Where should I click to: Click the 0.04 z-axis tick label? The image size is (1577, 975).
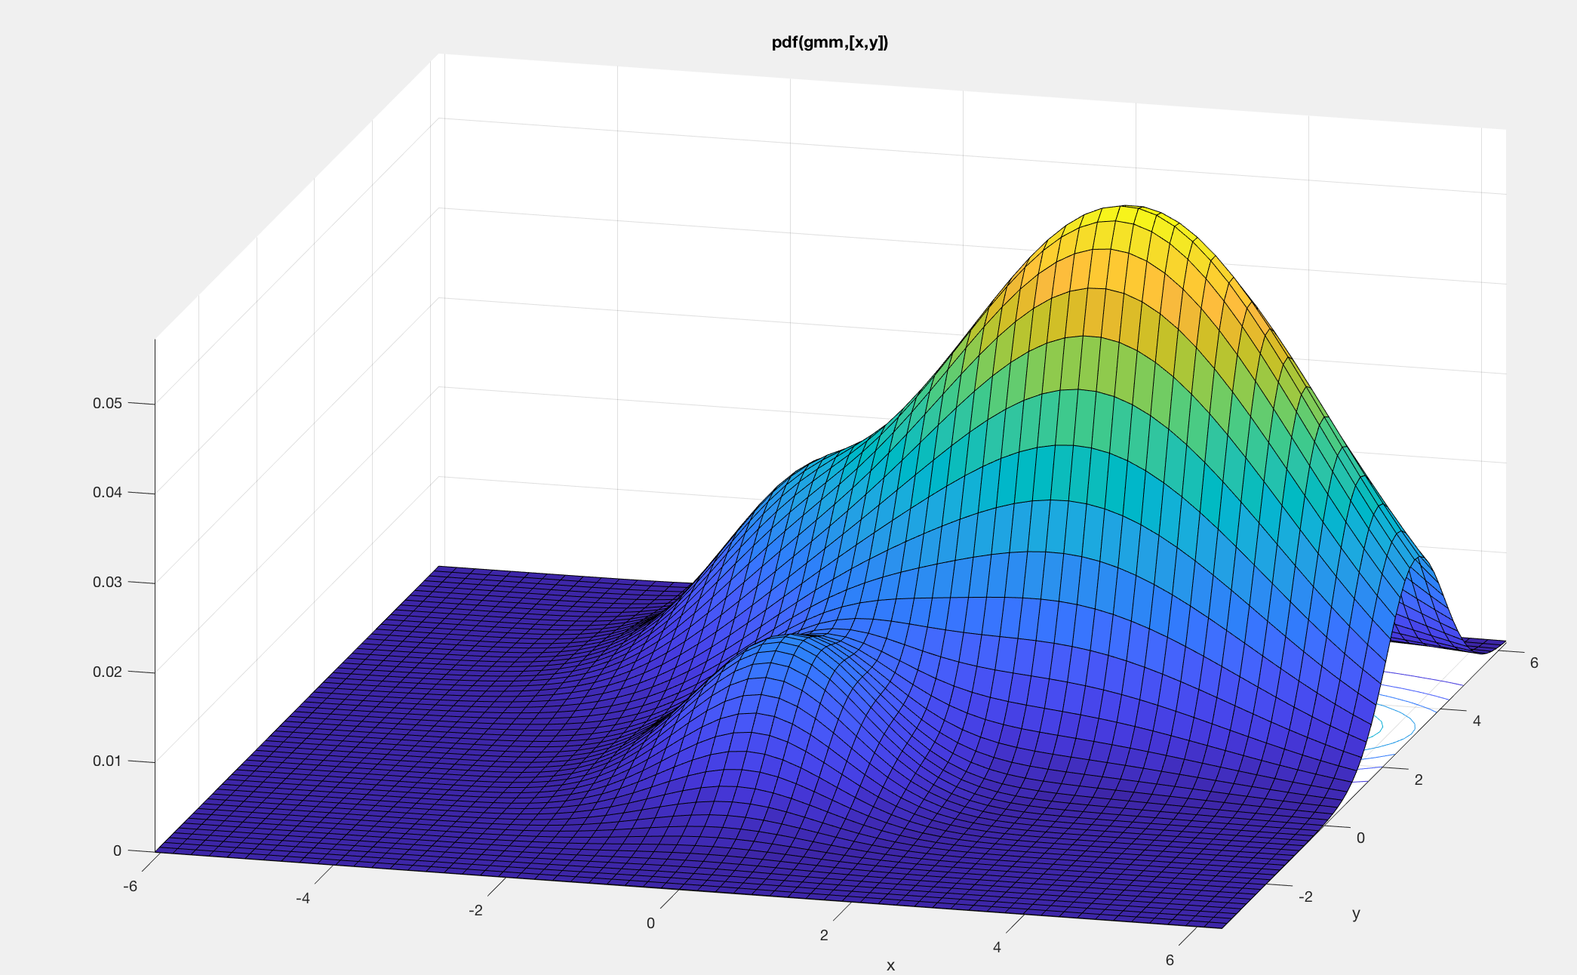(x=107, y=493)
